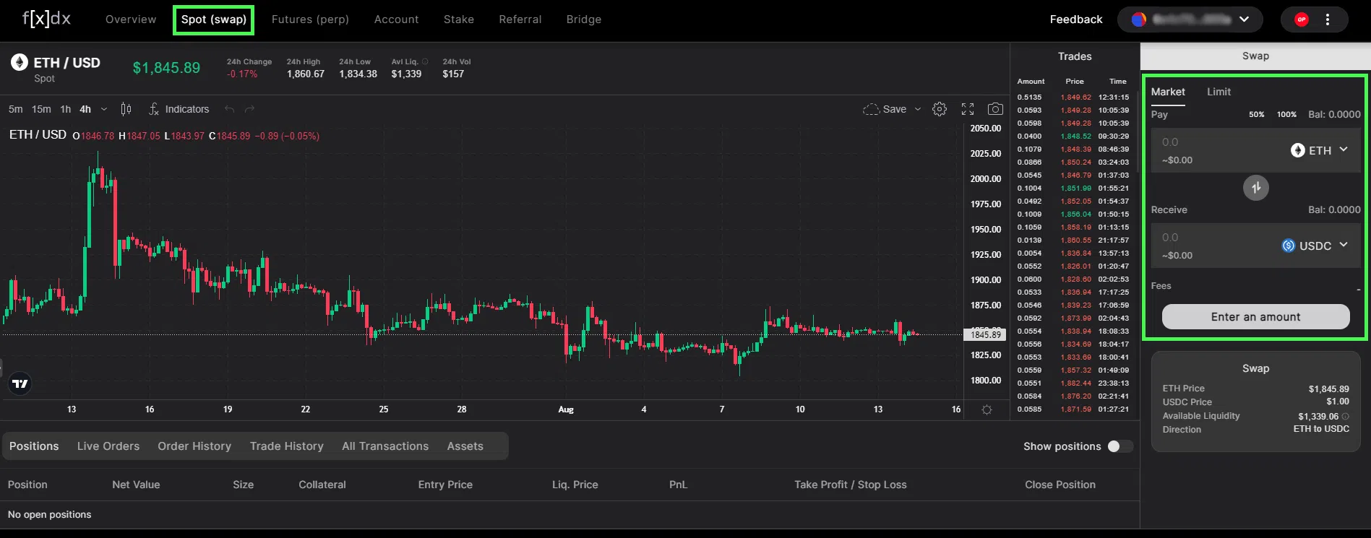Image resolution: width=1371 pixels, height=538 pixels.
Task: Select the Spot (swap) tab
Action: pyautogui.click(x=214, y=19)
